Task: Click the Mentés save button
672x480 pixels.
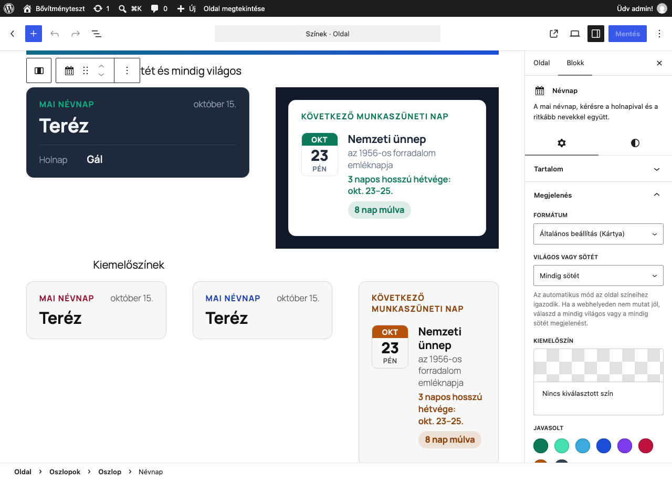Action: click(x=628, y=34)
